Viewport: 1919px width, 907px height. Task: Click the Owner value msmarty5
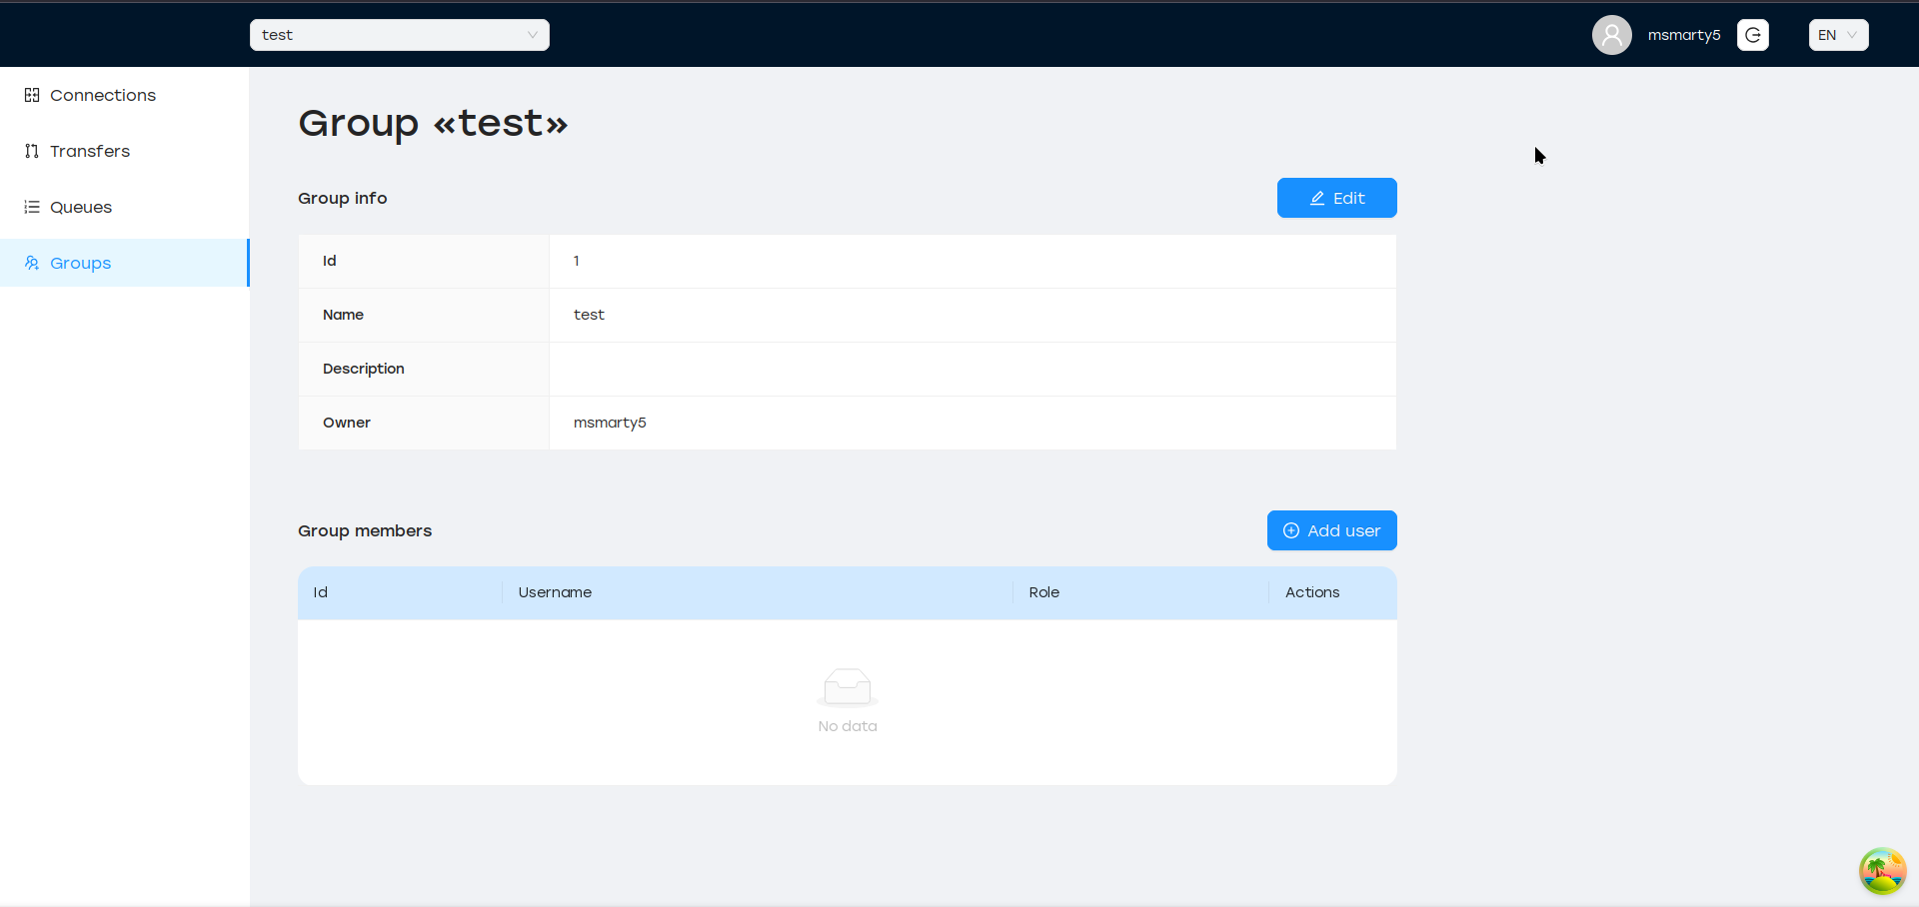610,423
